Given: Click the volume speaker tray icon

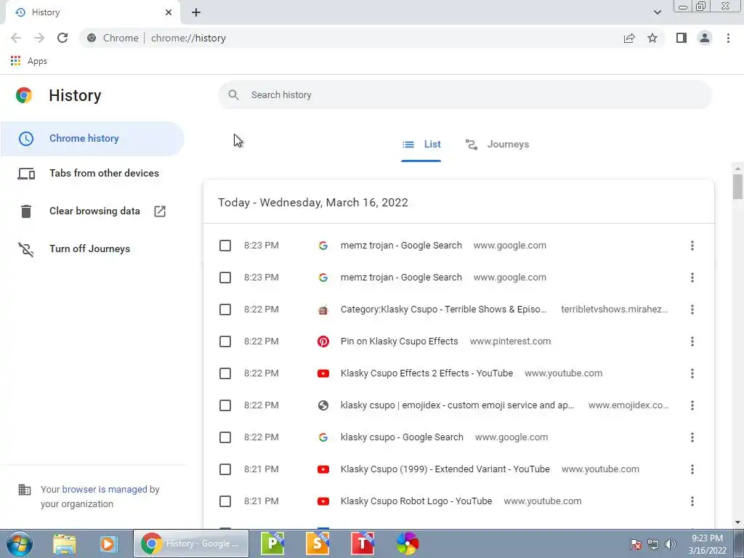Looking at the screenshot, I should 671,544.
